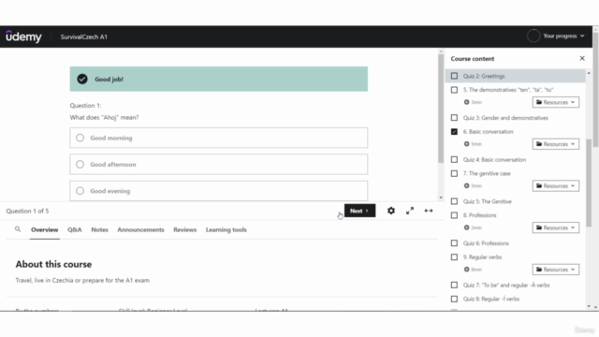Open lecture 6. Basic conversation
Screen dimensions: 599x337
pyautogui.click(x=489, y=131)
